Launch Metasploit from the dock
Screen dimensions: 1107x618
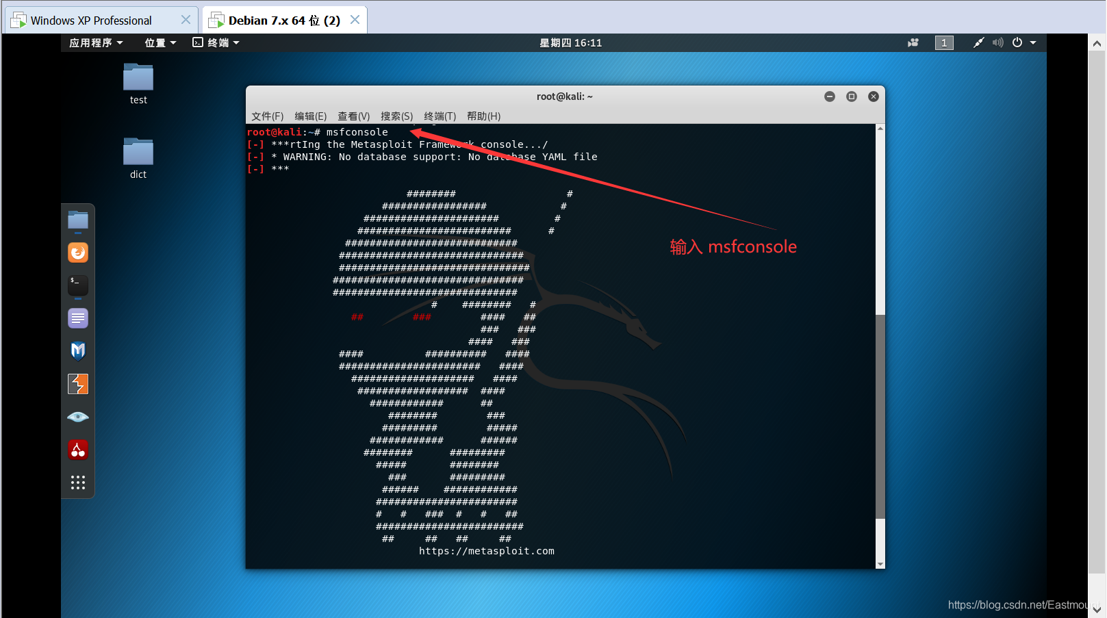click(x=78, y=351)
